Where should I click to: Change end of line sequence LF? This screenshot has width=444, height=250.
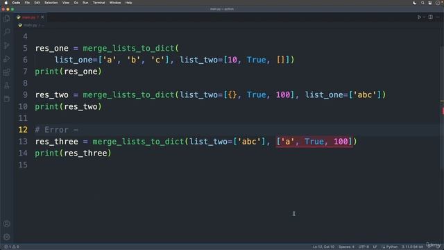(375, 247)
